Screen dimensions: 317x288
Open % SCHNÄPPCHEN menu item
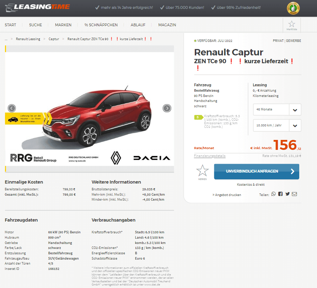[x=101, y=25]
